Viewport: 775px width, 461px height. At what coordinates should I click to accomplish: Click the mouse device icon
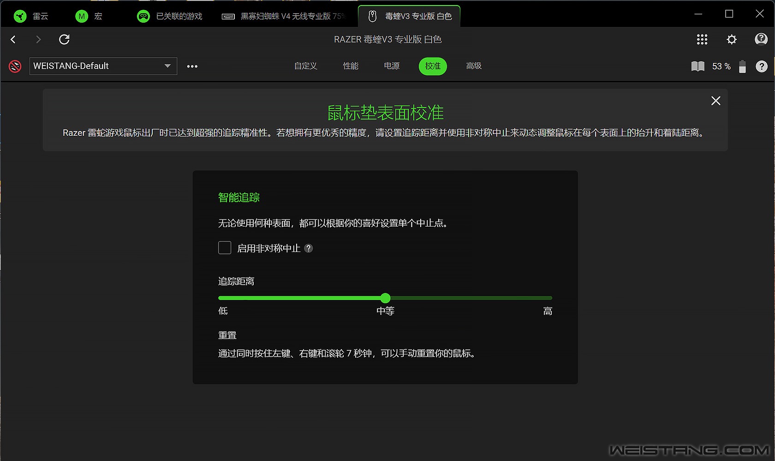coord(373,17)
